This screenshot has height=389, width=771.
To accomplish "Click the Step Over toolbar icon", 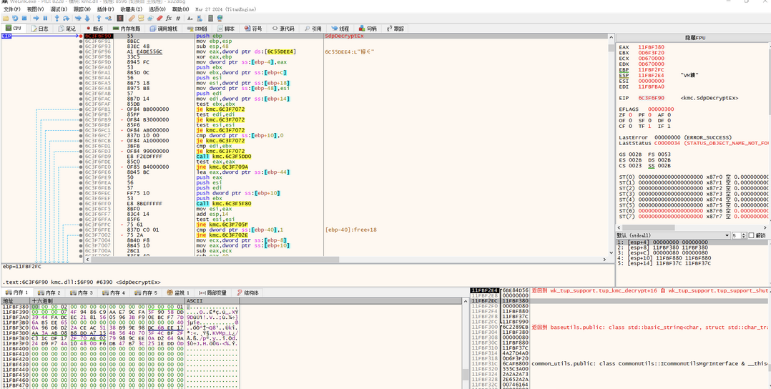I will pyautogui.click(x=67, y=18).
